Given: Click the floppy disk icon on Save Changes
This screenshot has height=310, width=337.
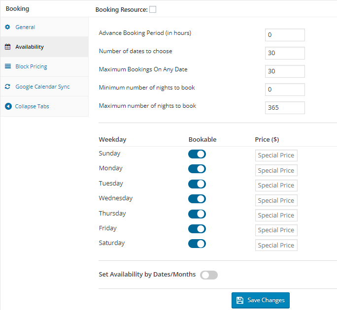Looking at the screenshot, I should (x=240, y=300).
